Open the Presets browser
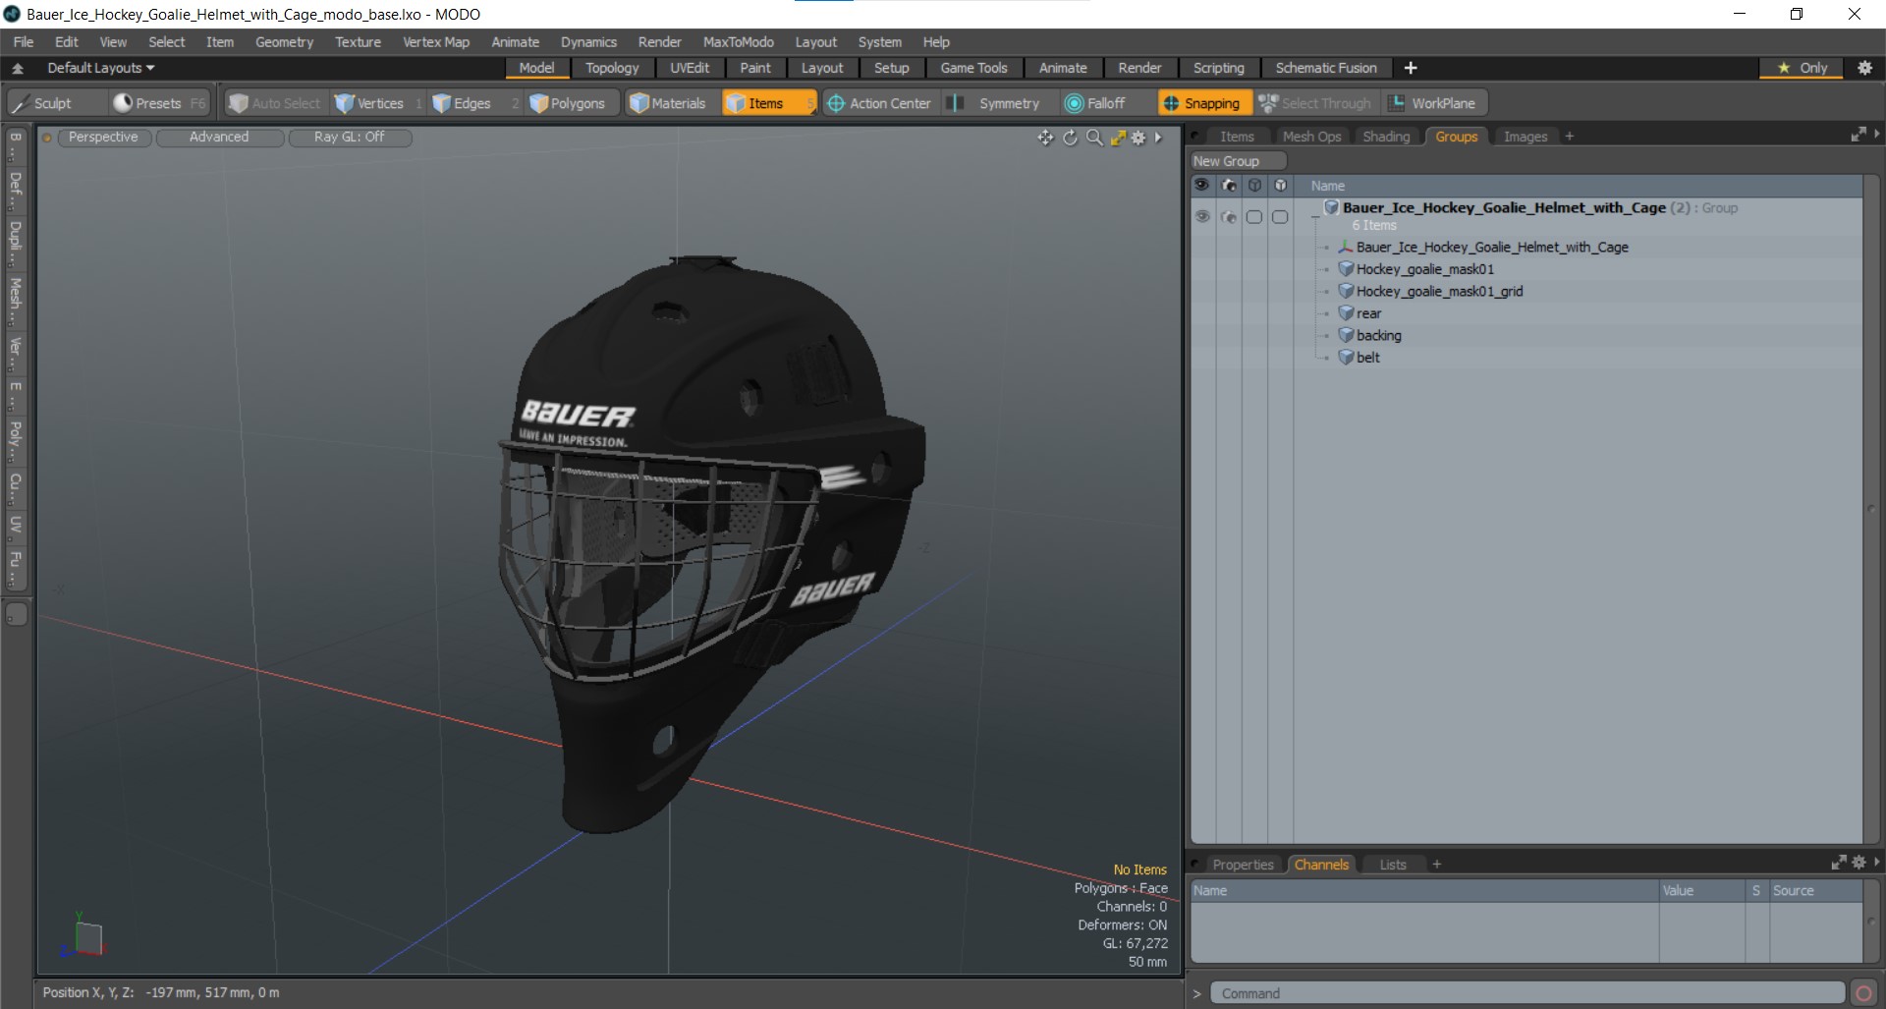Screen dimensions: 1886x1009 tap(158, 103)
